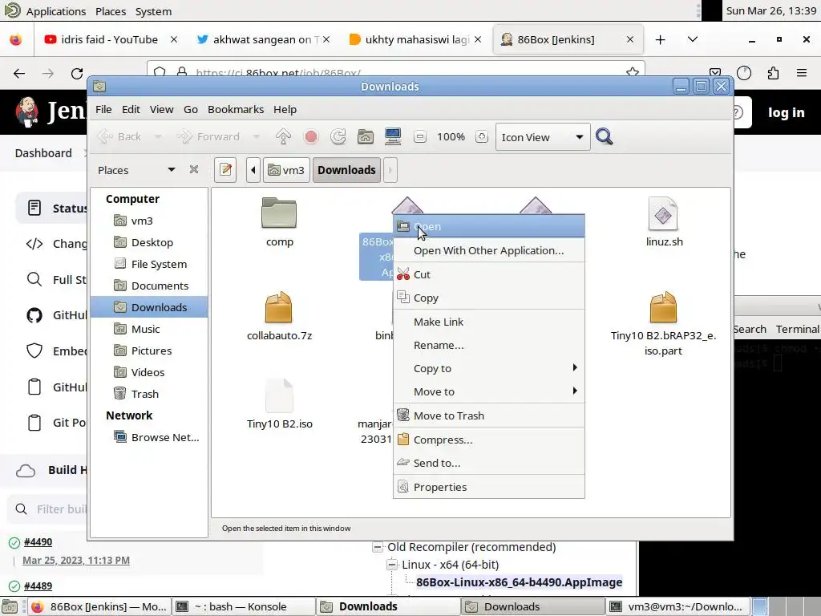821x616 pixels.
Task: Open Firefox extensions puzzle icon
Action: (773, 73)
